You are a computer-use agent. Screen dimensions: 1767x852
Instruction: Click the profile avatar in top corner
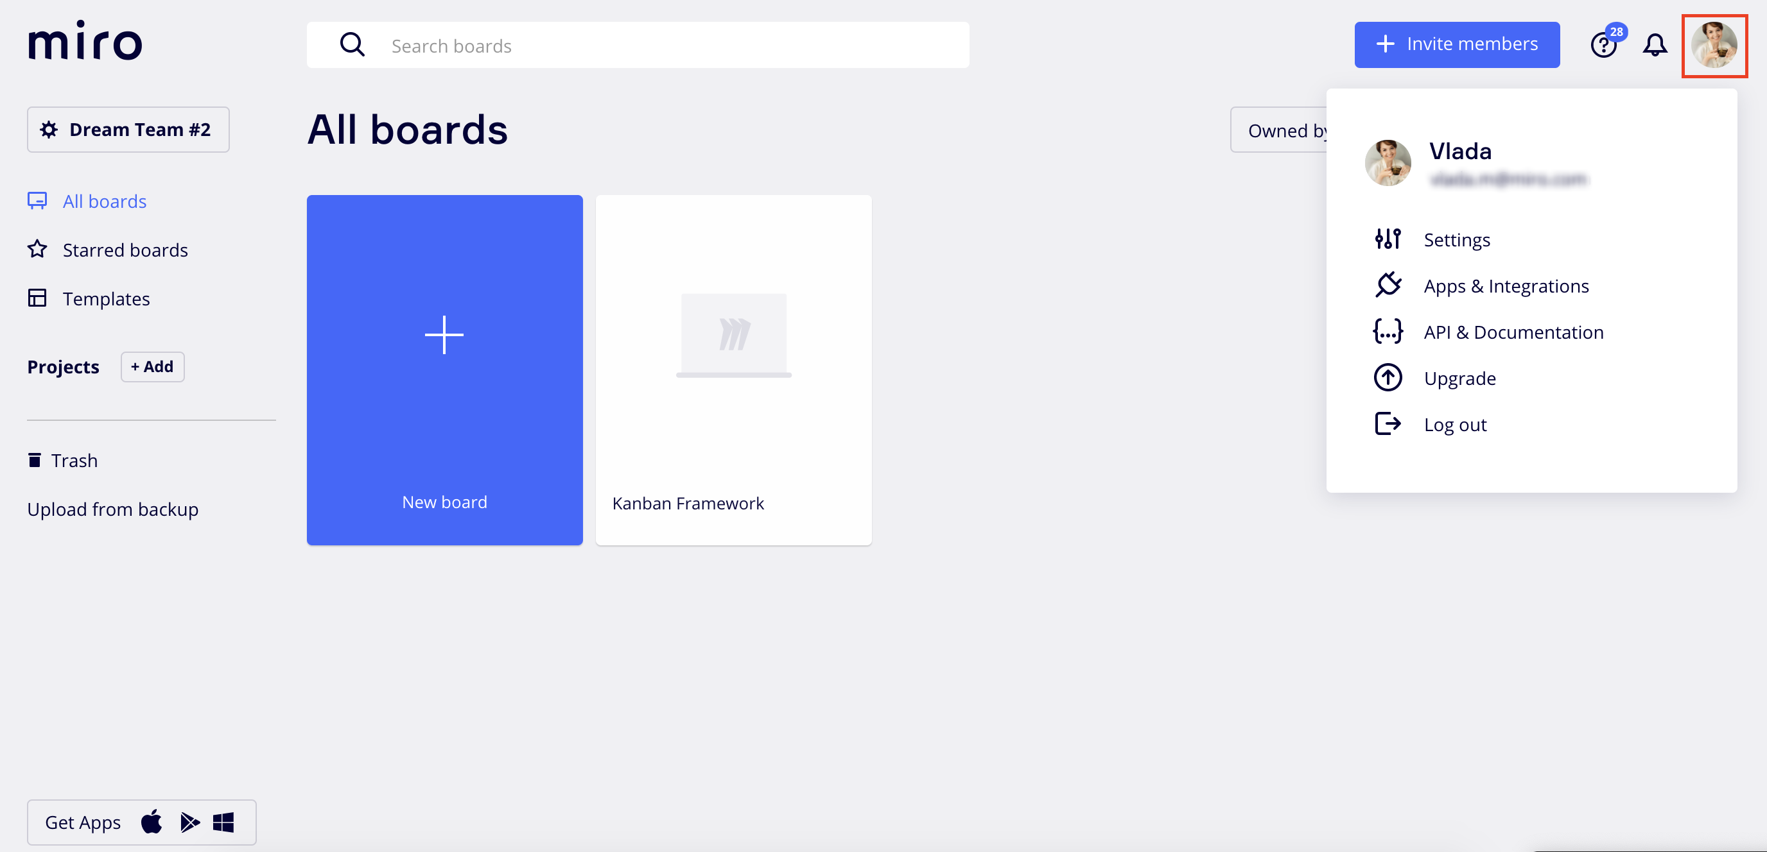1713,46
